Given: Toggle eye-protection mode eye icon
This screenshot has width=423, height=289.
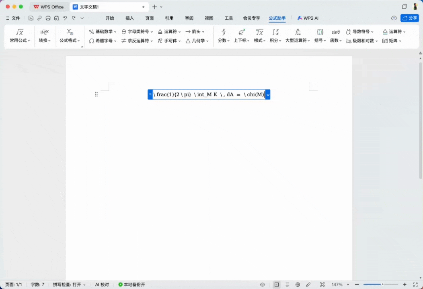Looking at the screenshot, I should pyautogui.click(x=263, y=285).
